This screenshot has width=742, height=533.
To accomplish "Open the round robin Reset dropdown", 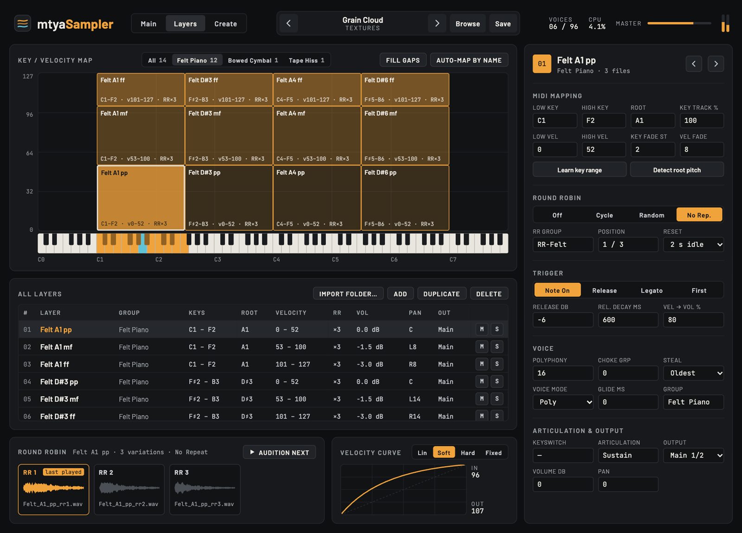I will pos(693,244).
